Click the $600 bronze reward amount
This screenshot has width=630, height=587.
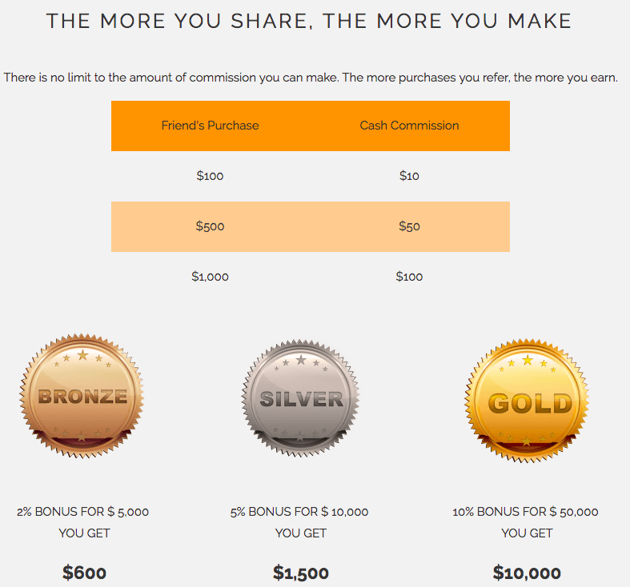(84, 573)
